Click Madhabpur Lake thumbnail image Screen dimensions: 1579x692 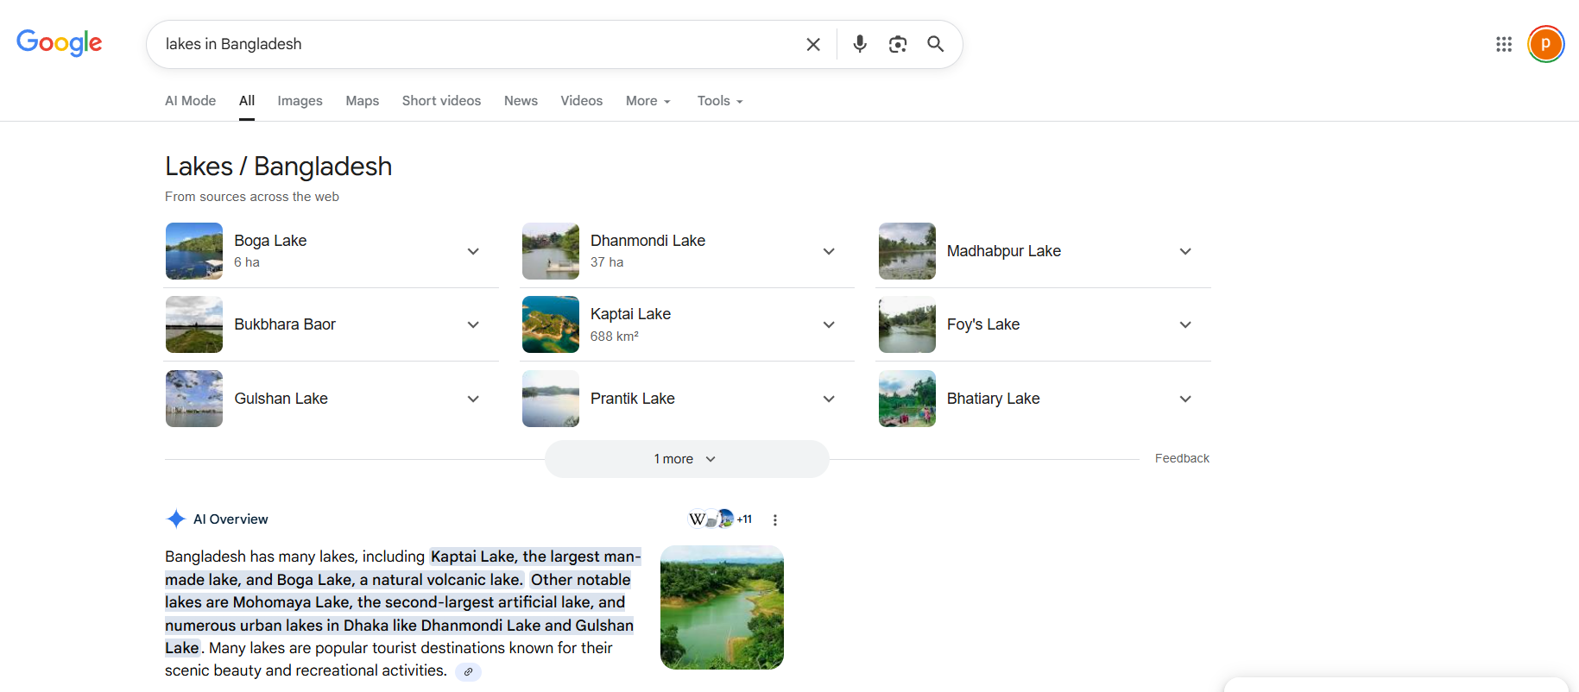907,251
